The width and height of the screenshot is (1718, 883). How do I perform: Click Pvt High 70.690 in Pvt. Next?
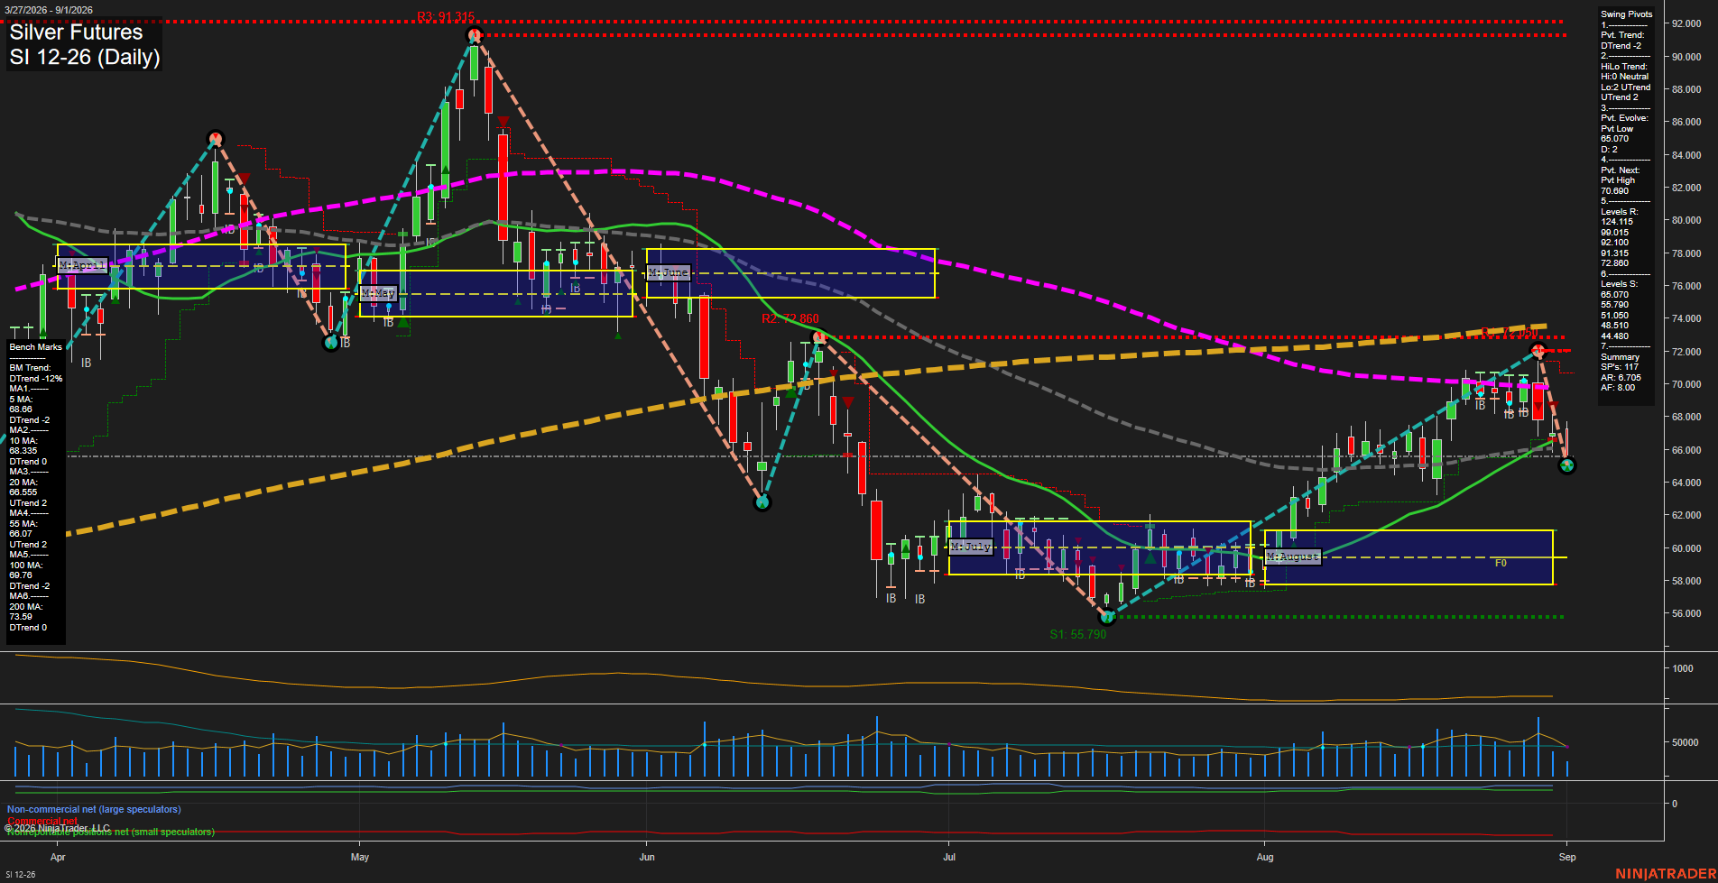[x=1618, y=186]
